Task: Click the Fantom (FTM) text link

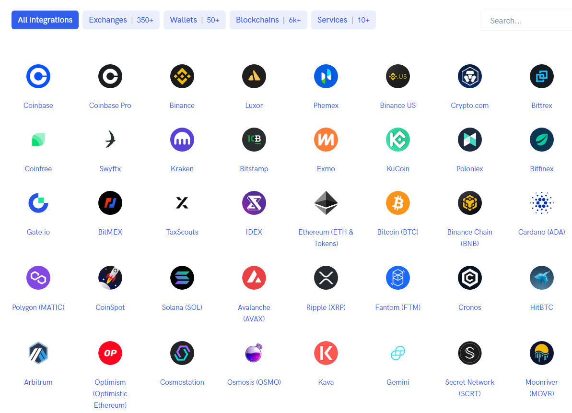Action: (x=397, y=307)
